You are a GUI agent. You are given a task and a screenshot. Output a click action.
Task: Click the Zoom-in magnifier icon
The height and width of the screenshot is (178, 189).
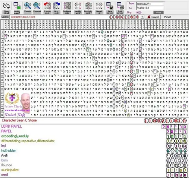28,6
